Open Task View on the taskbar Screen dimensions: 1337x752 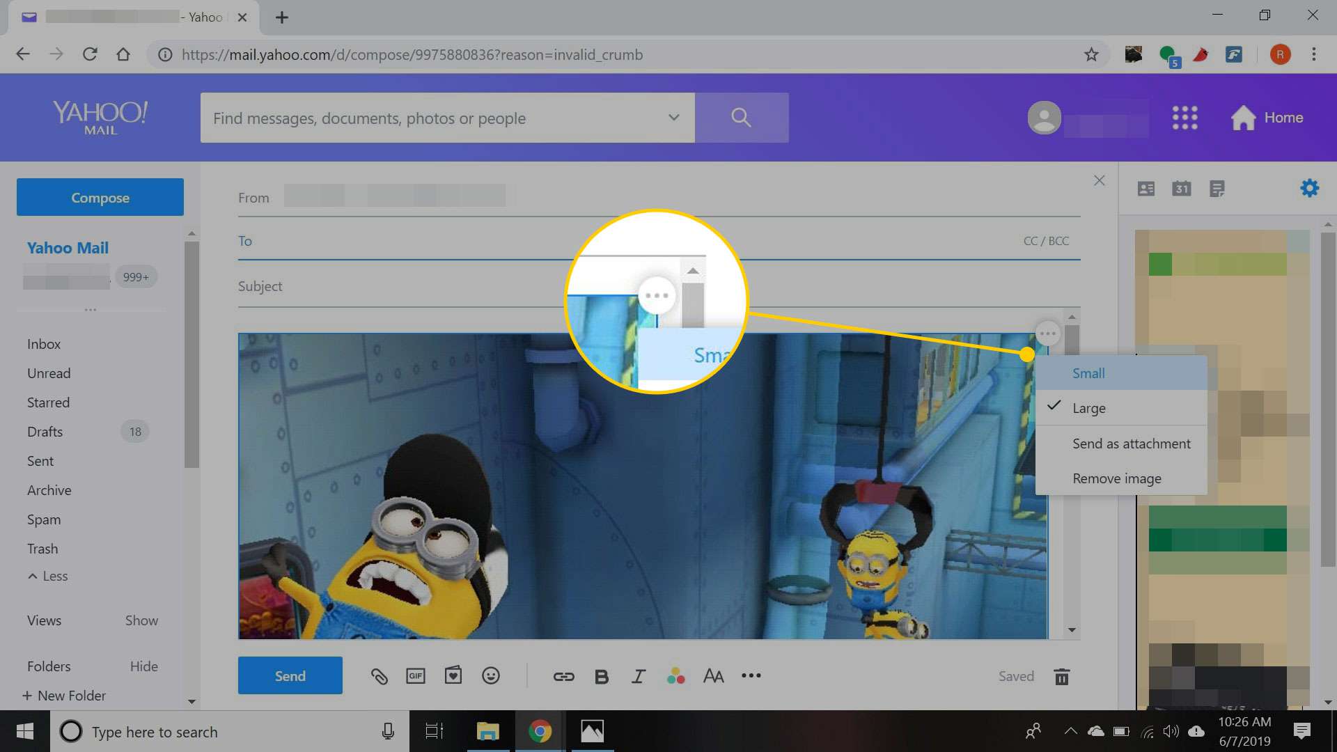coord(435,731)
